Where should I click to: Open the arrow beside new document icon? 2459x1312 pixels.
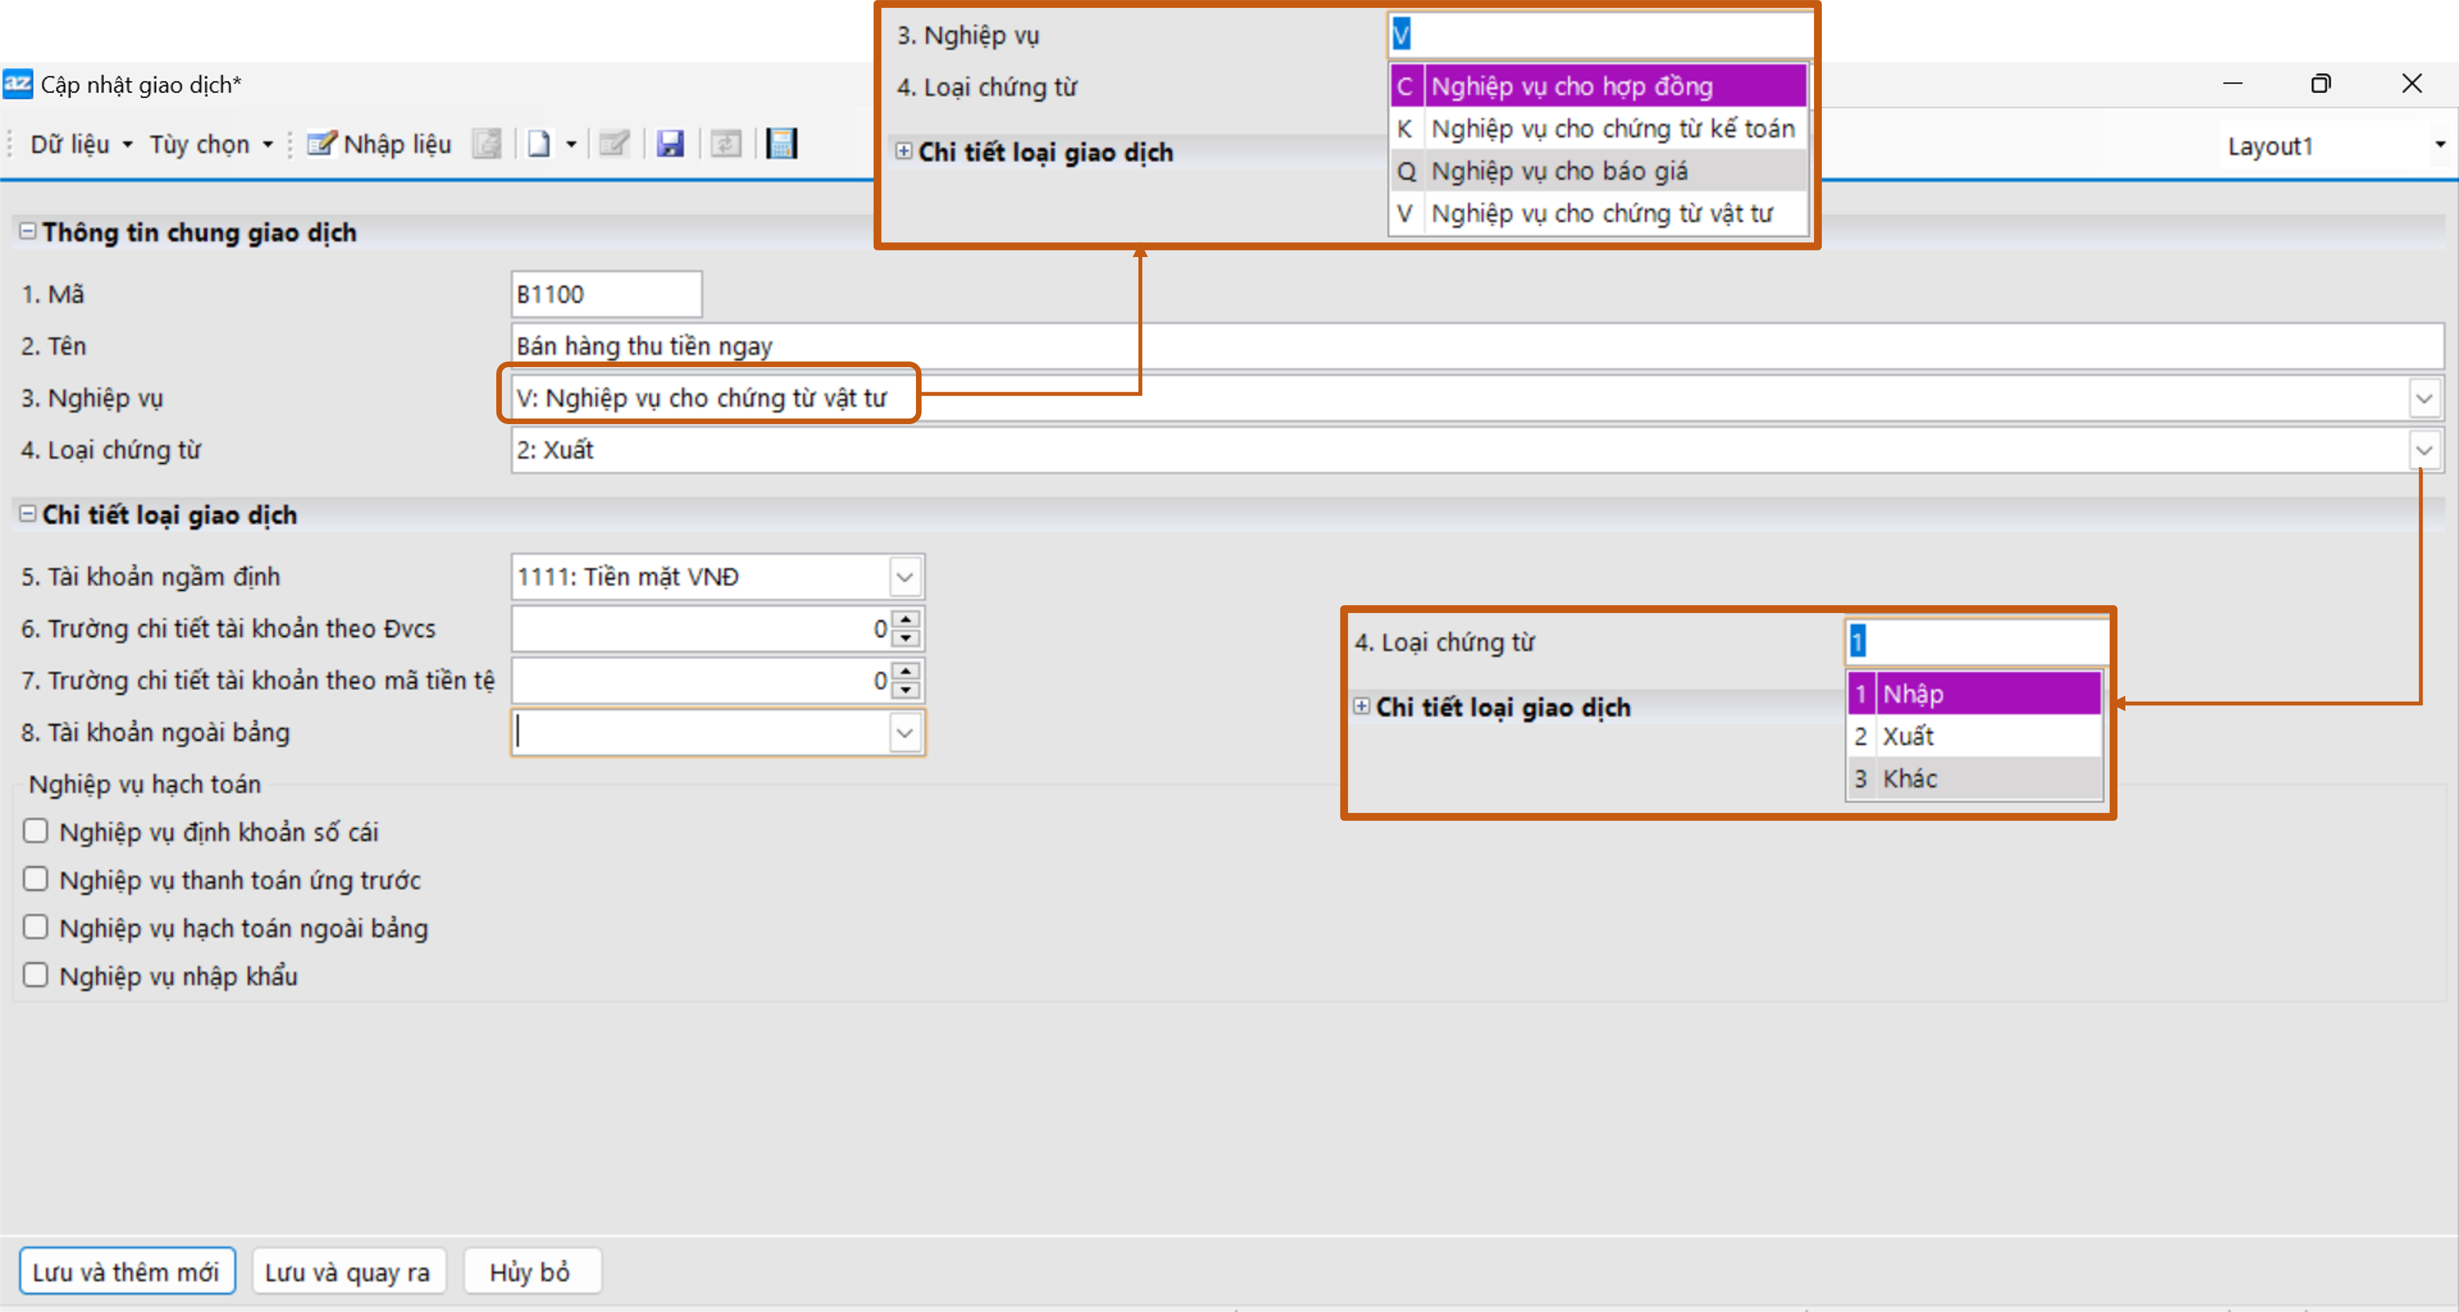[571, 145]
